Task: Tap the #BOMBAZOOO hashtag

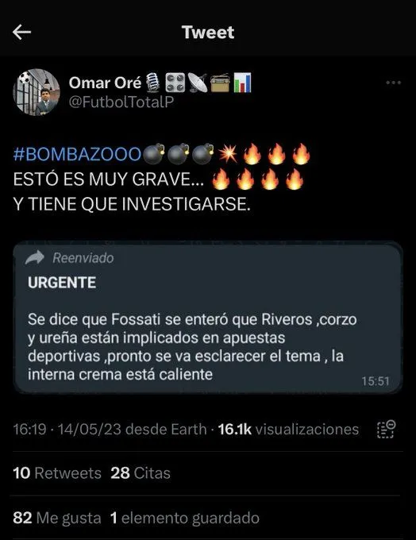Action: click(77, 154)
